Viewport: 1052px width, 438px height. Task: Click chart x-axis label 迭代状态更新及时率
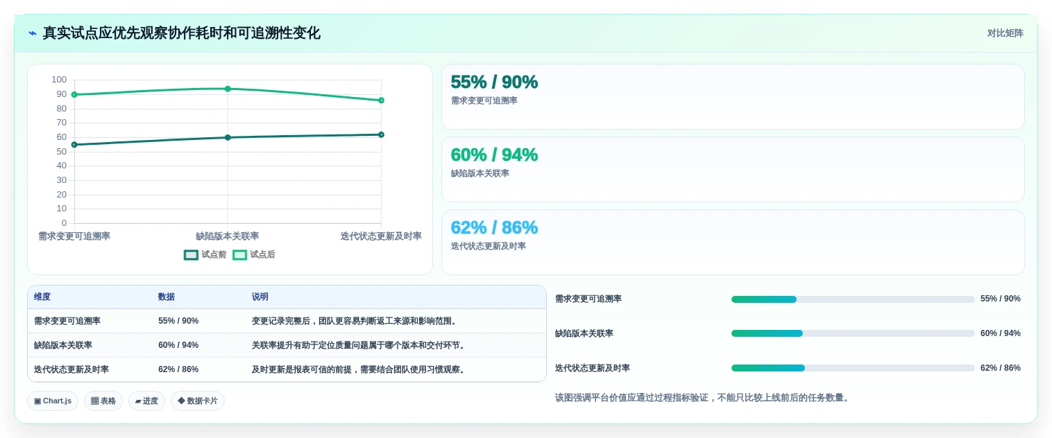[381, 236]
